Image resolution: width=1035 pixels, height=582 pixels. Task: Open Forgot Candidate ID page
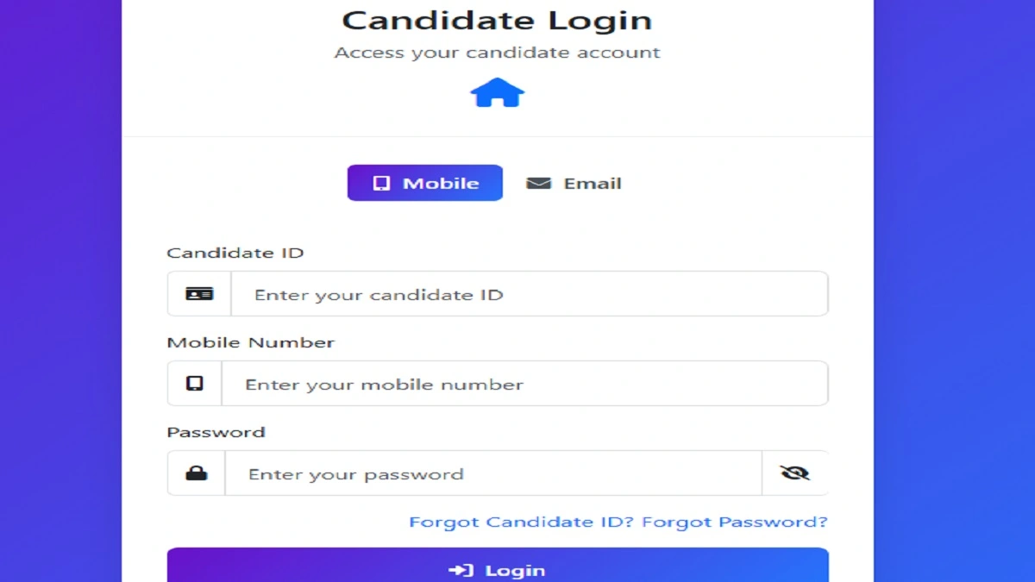pyautogui.click(x=519, y=522)
